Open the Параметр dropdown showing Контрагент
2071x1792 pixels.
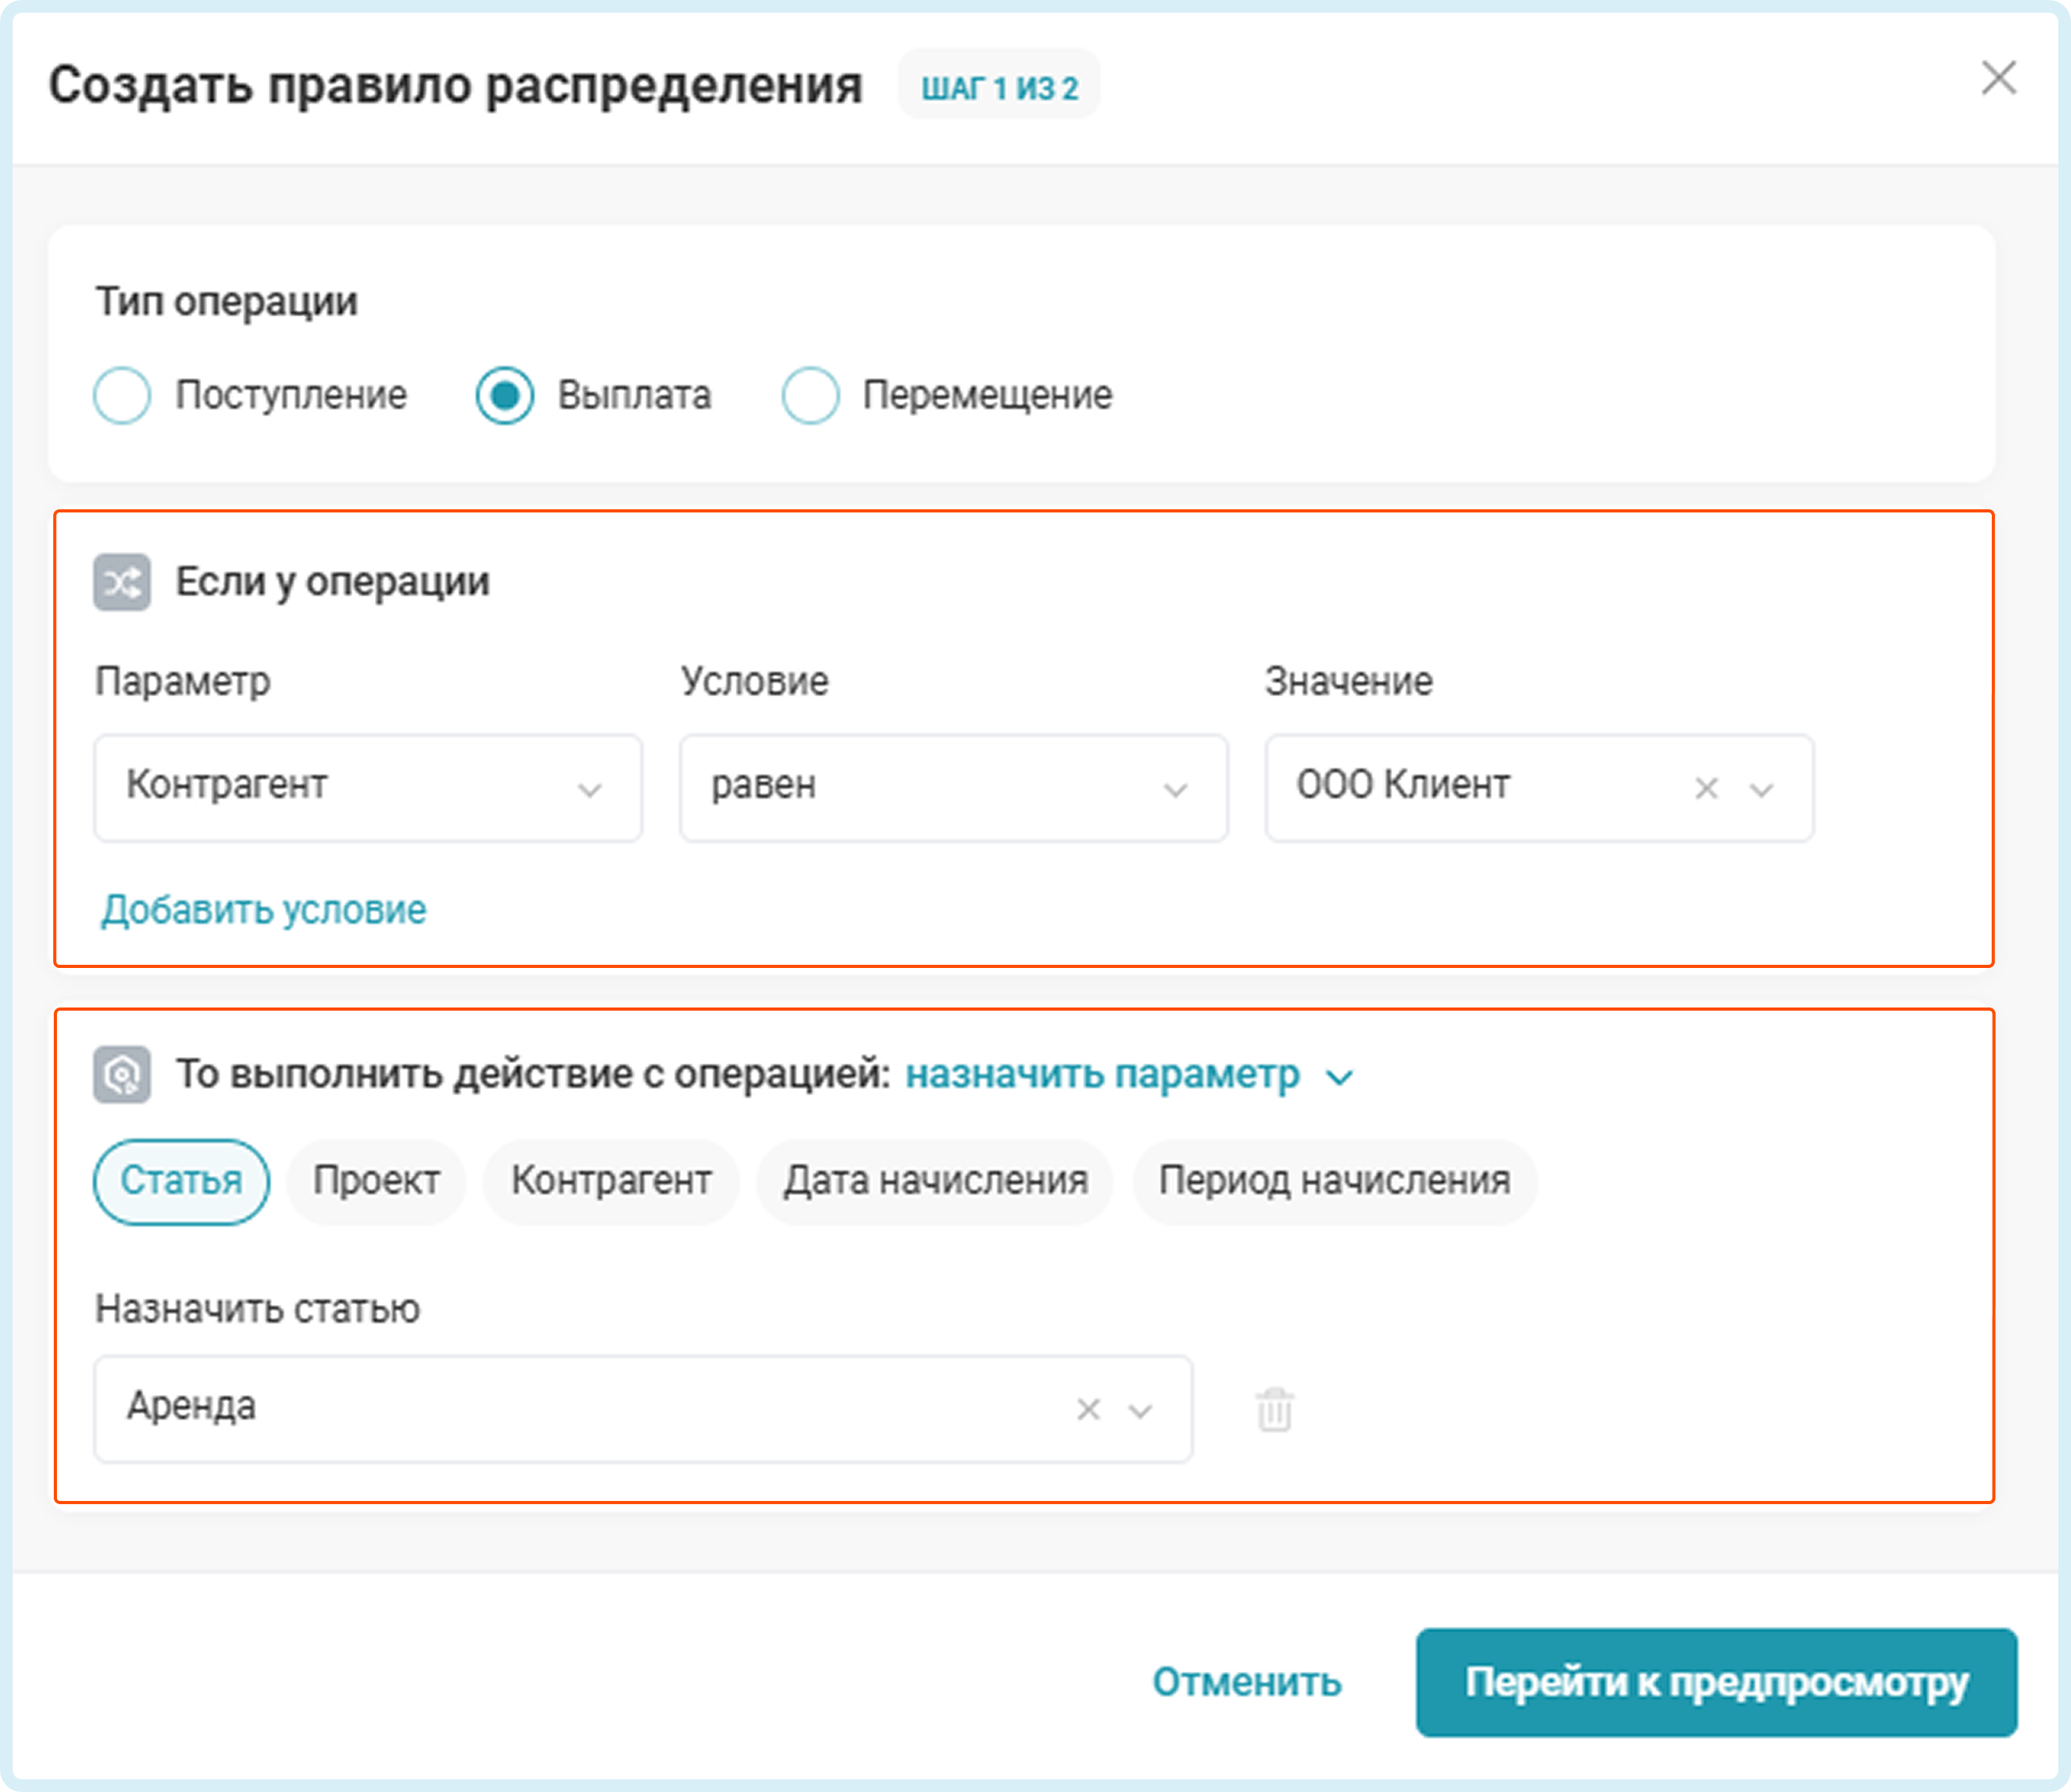pos(367,788)
